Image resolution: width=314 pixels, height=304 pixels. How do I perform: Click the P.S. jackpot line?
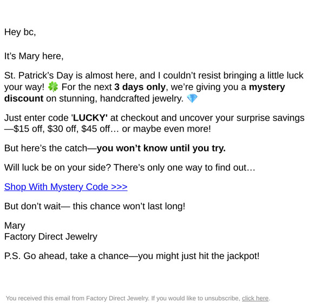click(x=132, y=256)
